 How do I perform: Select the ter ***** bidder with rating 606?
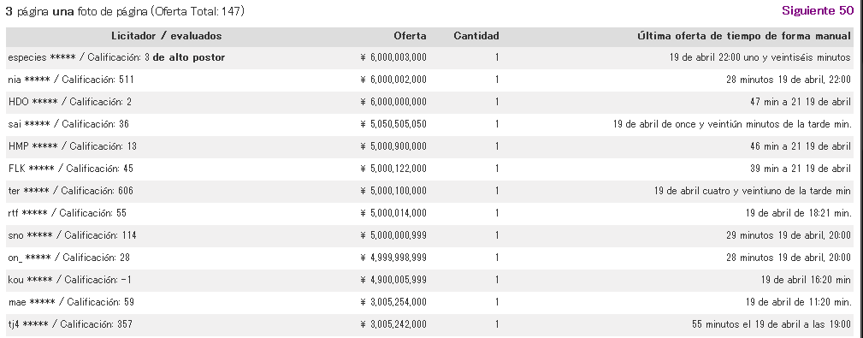click(70, 191)
